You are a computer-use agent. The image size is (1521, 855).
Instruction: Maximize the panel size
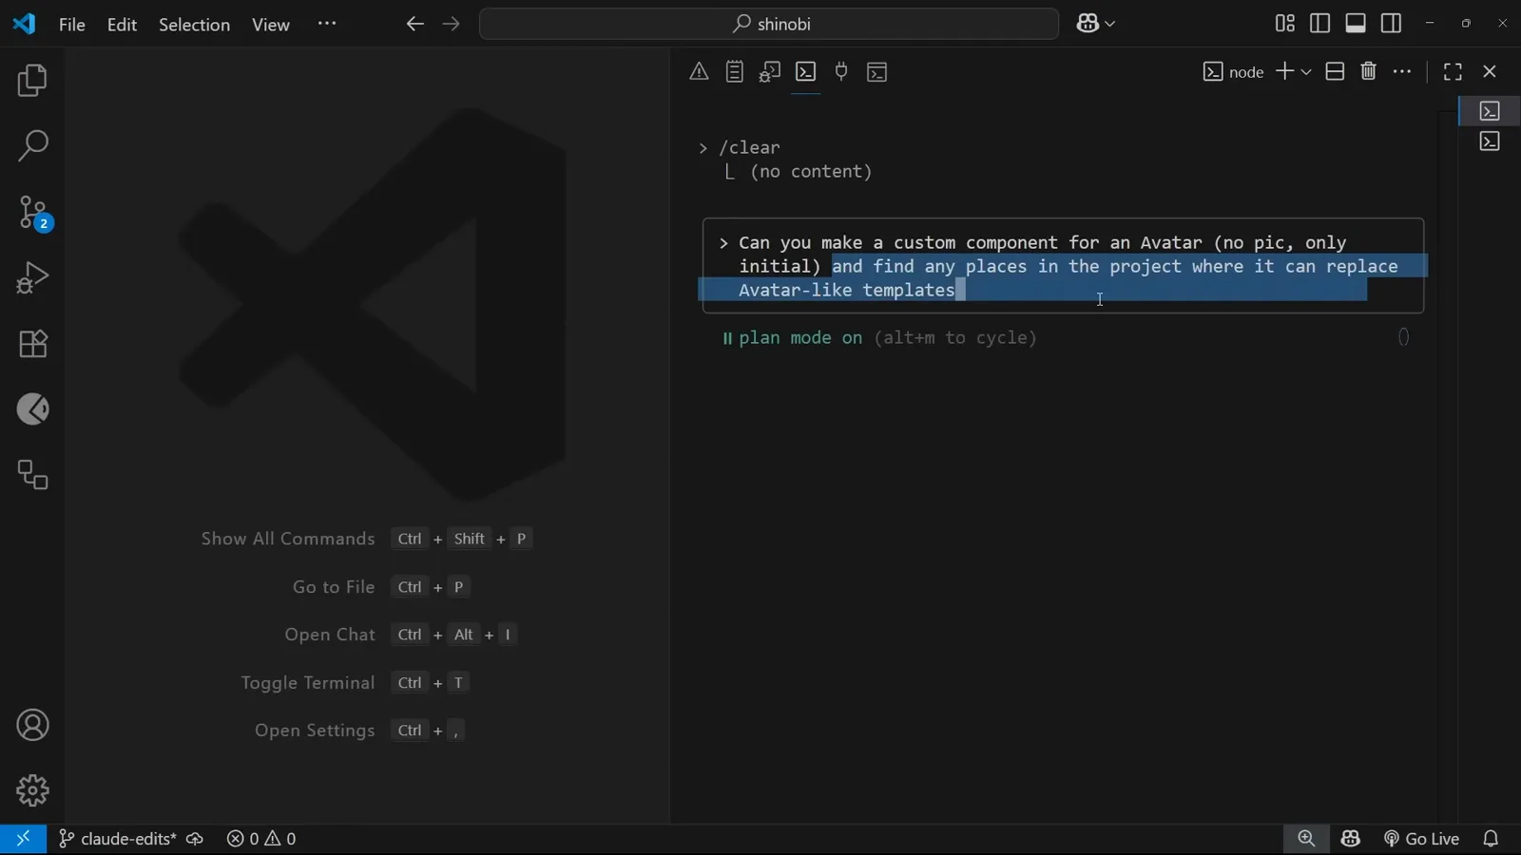(1453, 72)
